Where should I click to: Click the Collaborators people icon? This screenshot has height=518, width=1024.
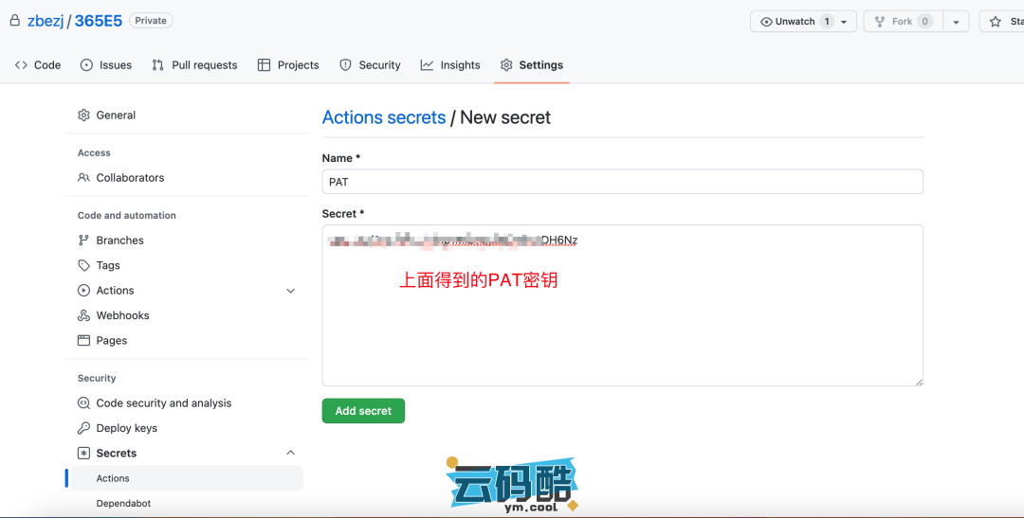(x=84, y=178)
